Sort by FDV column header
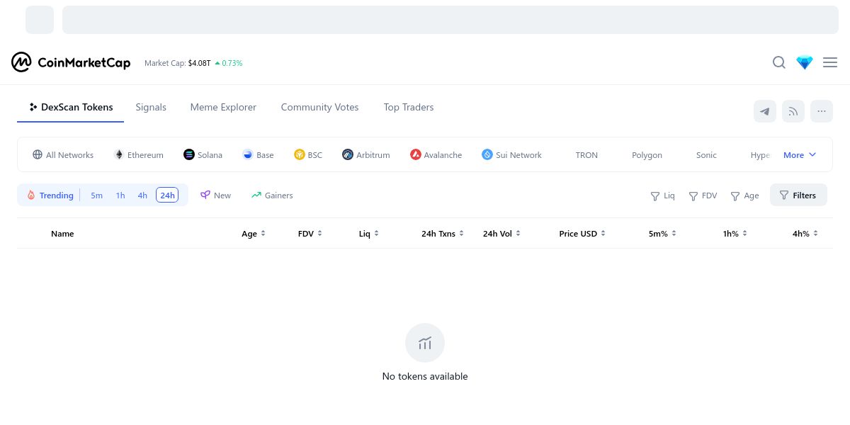The height and width of the screenshot is (425, 850). tap(310, 233)
